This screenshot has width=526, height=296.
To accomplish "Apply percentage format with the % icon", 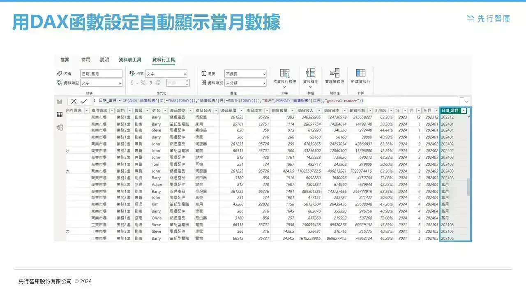I will (143, 83).
